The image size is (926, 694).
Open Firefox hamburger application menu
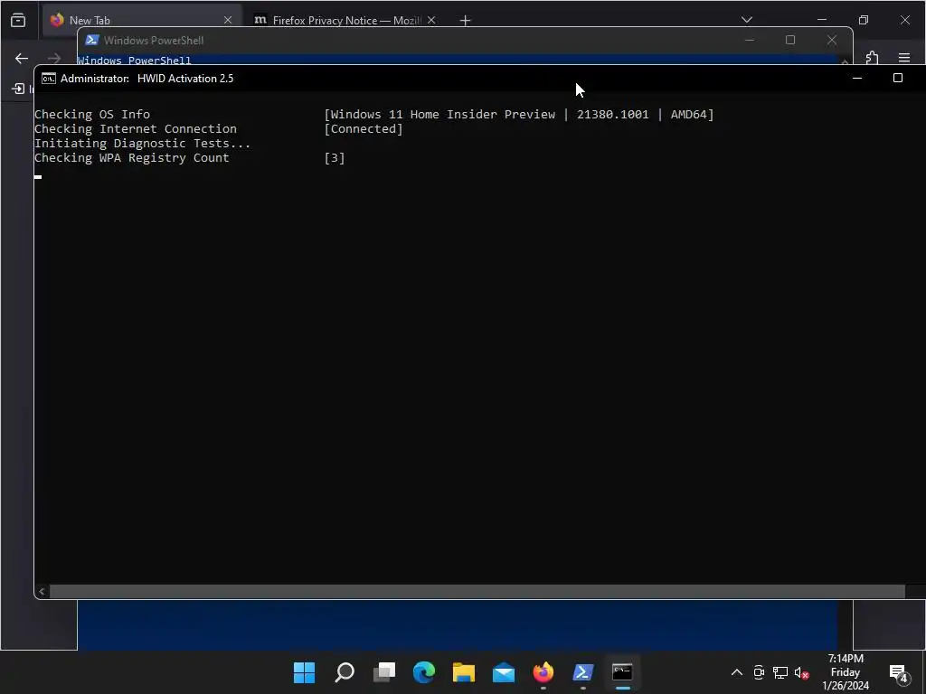click(904, 58)
